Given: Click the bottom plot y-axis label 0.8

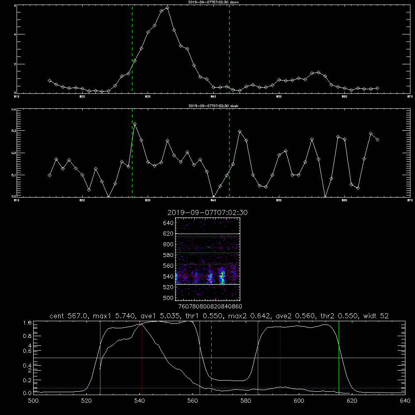Looking at the screenshot, I should (x=27, y=336).
